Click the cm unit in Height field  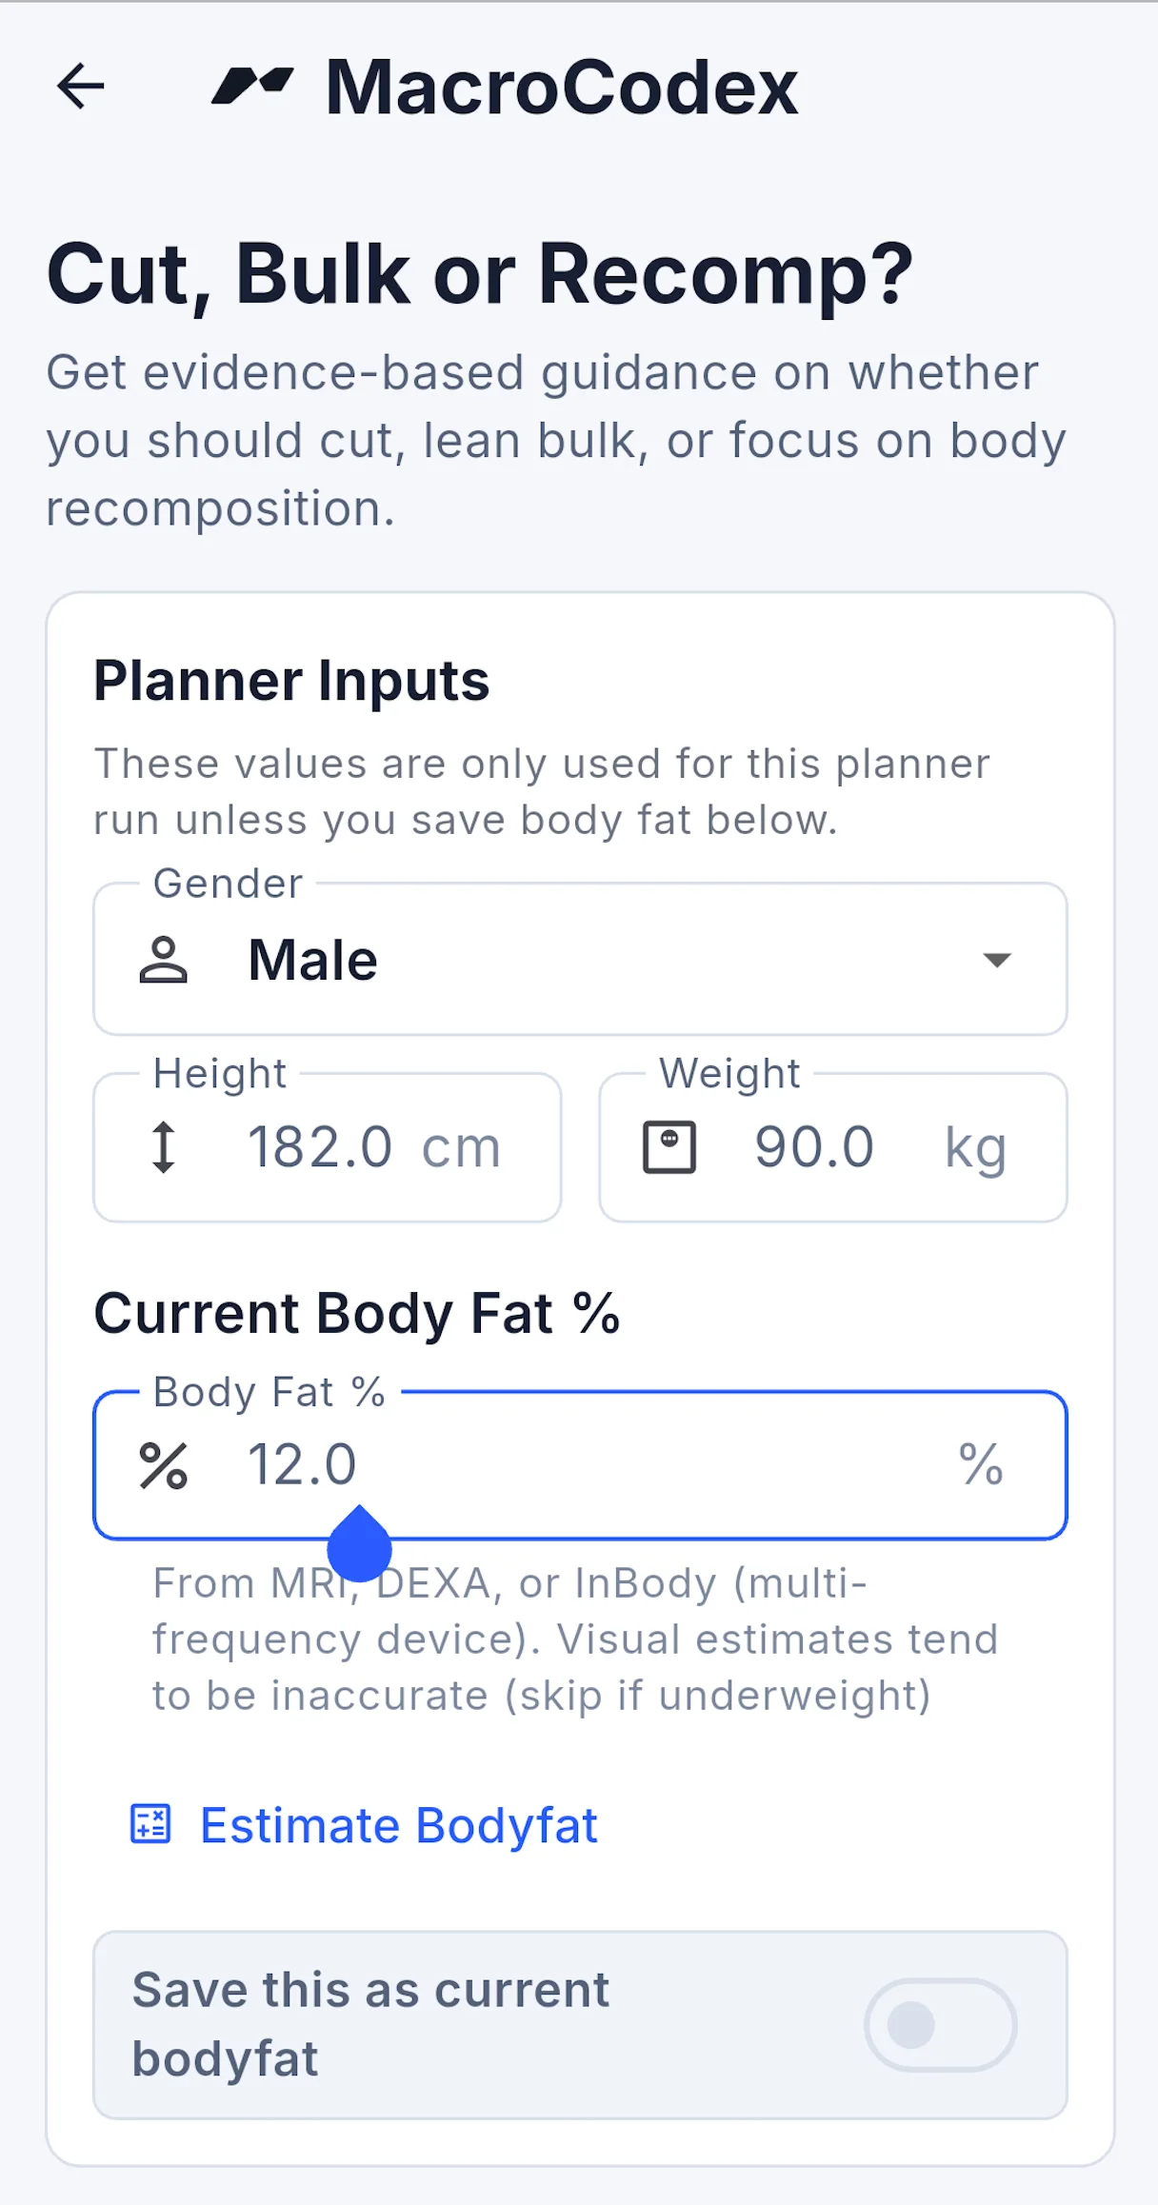click(462, 1148)
